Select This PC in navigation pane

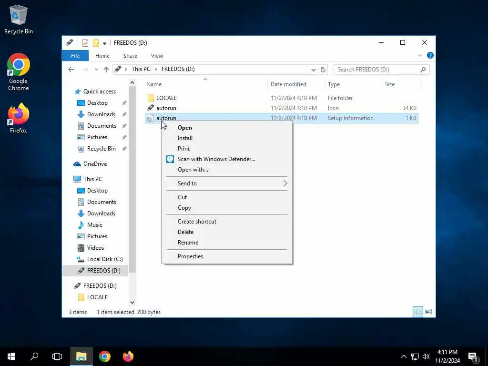click(93, 179)
